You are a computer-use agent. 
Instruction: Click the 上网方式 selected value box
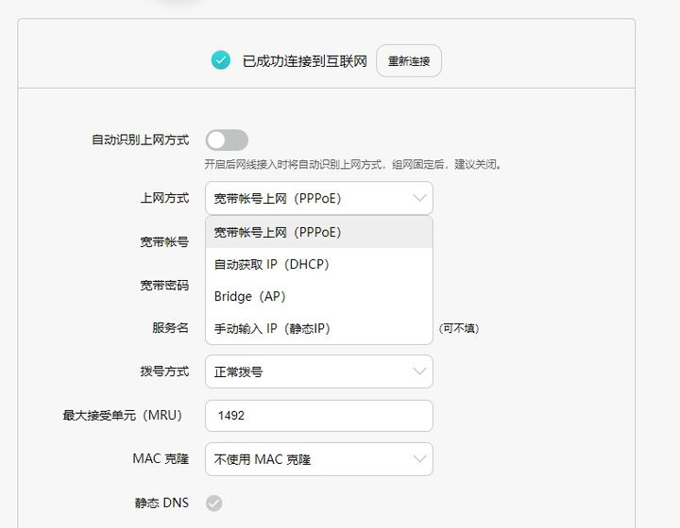point(302,198)
